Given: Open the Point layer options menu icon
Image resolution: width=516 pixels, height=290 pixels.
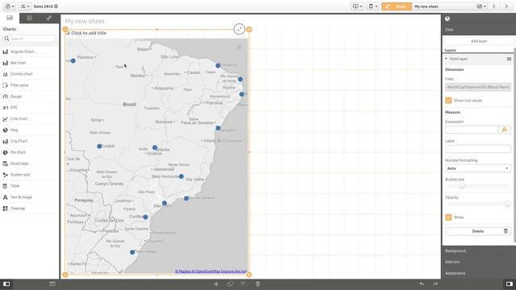Looking at the screenshot, I should tap(509, 59).
